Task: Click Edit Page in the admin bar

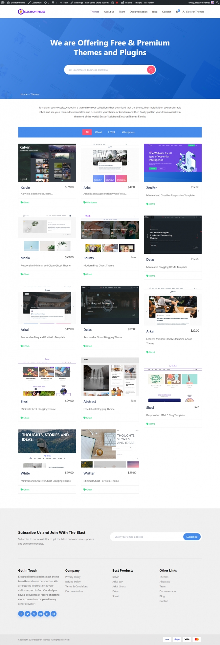Action: [x=77, y=2]
